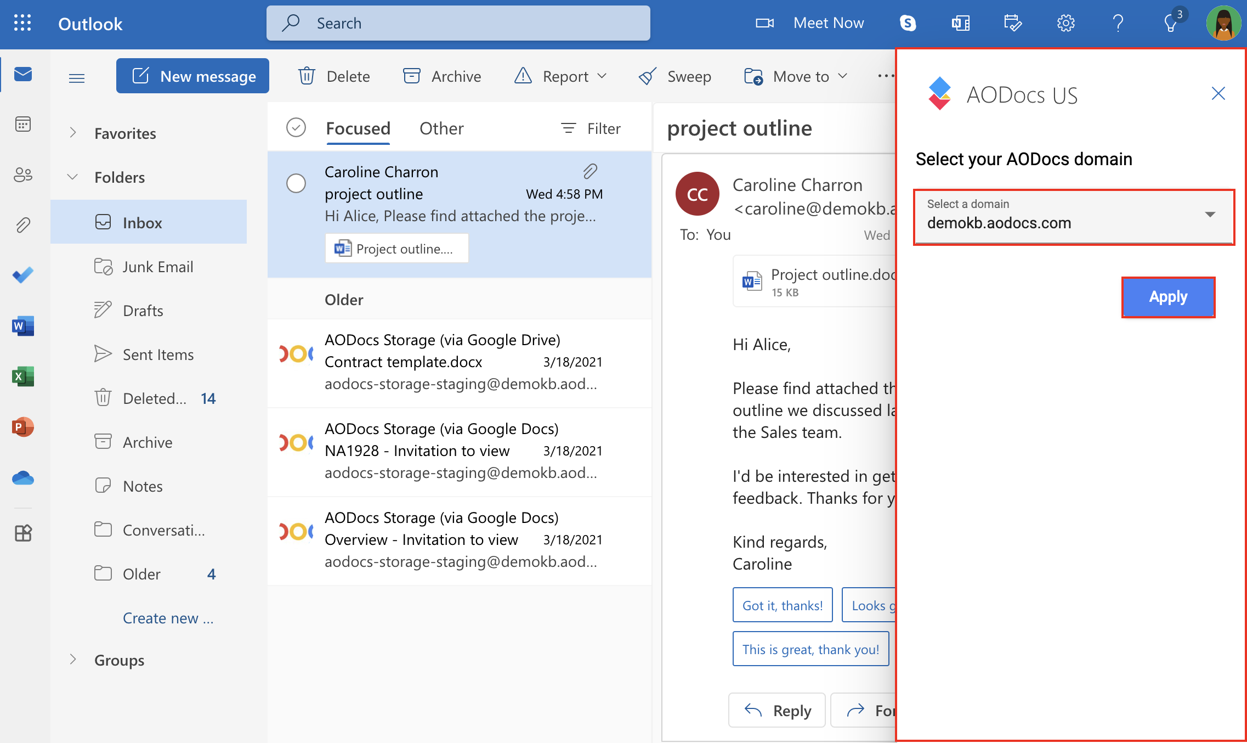Screen dimensions: 1247x743
Task: Open the Files paperclip icon in left rail
Action: pyautogui.click(x=23, y=224)
